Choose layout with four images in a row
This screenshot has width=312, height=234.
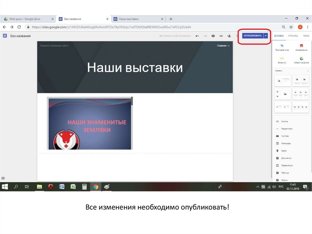[x=300, y=107]
